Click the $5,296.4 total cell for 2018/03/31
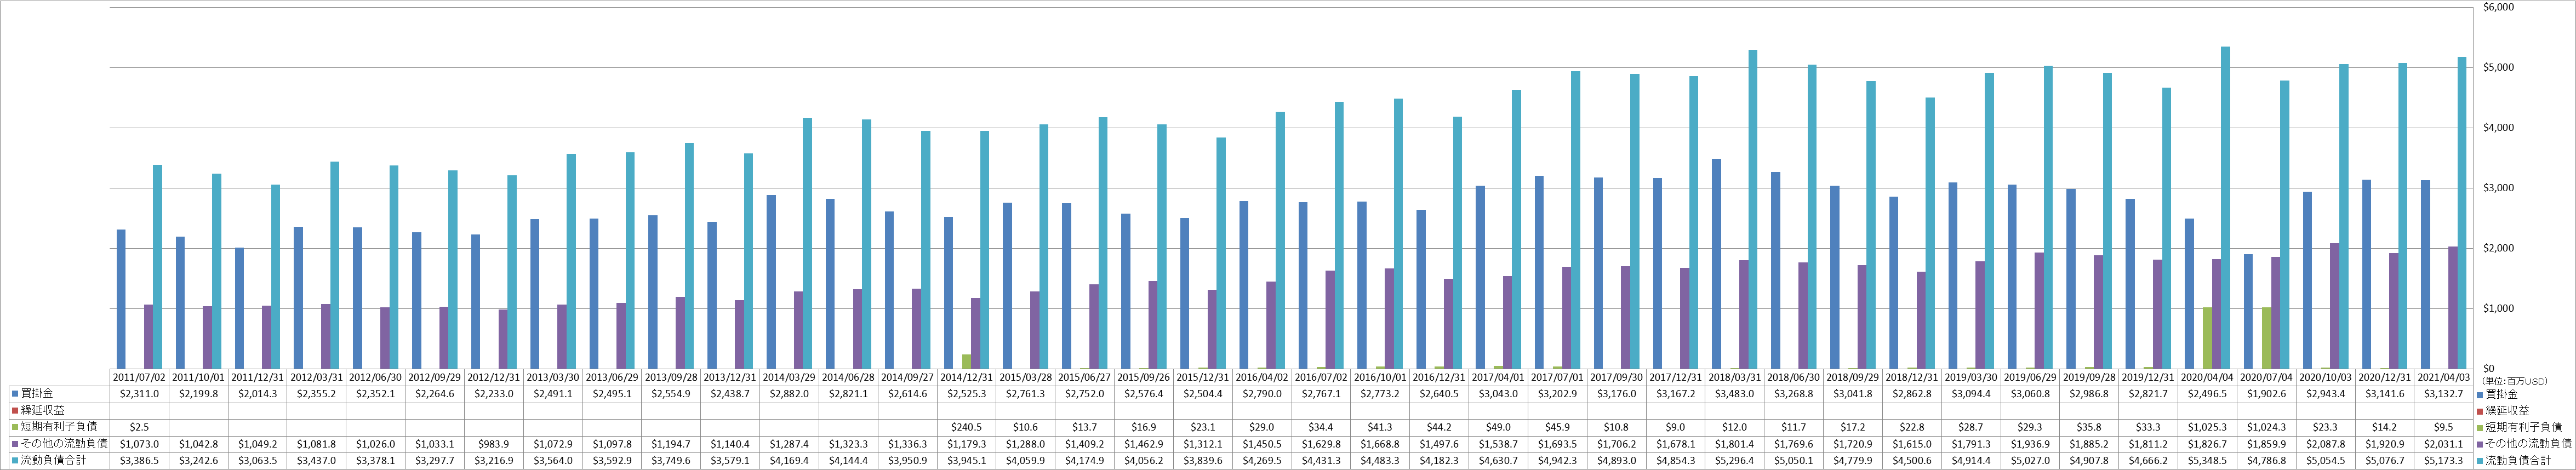This screenshot has width=2576, height=470. coord(1736,460)
